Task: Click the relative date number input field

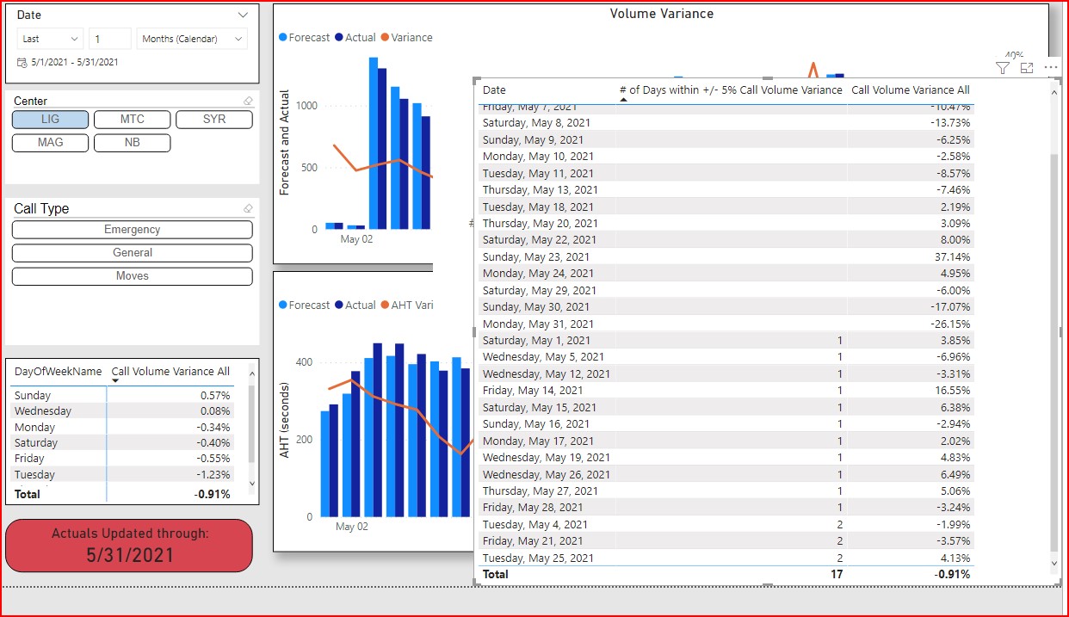Action: pyautogui.click(x=109, y=39)
